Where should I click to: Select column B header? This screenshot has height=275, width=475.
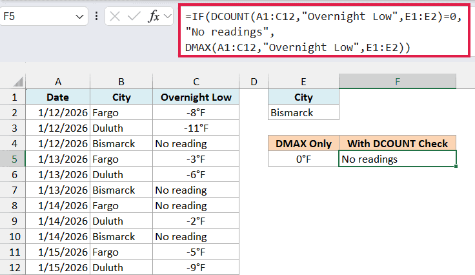(x=121, y=81)
